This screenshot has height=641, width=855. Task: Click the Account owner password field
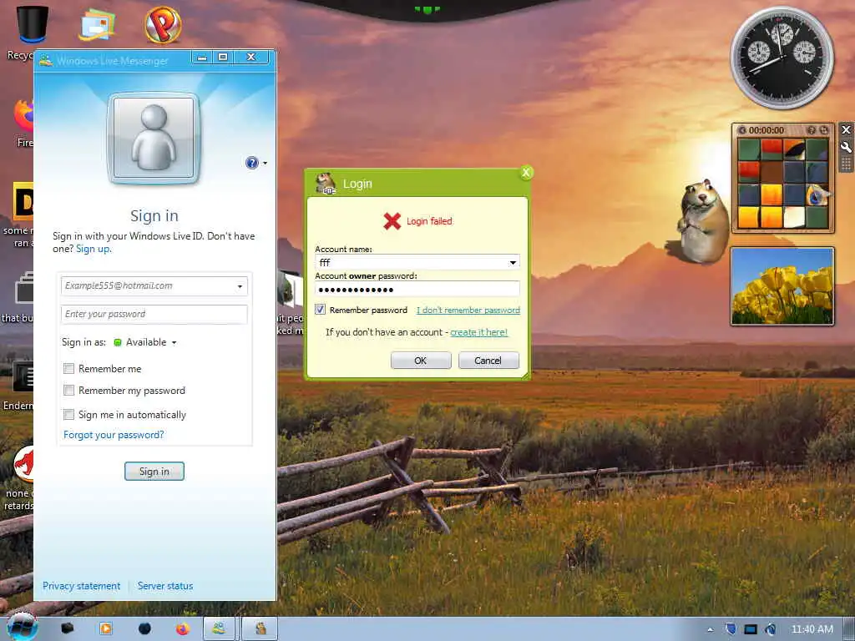coord(417,290)
